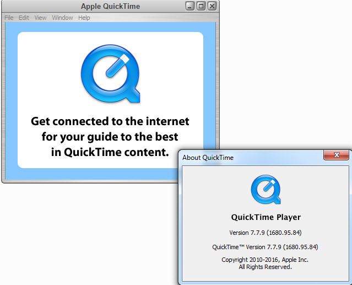This screenshot has height=285, width=352.
Task: Click the large QuickTime logo in main window
Action: click(x=111, y=73)
